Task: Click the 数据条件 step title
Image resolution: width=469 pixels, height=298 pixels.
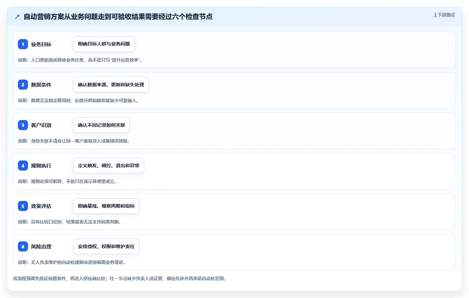Action: 41,85
